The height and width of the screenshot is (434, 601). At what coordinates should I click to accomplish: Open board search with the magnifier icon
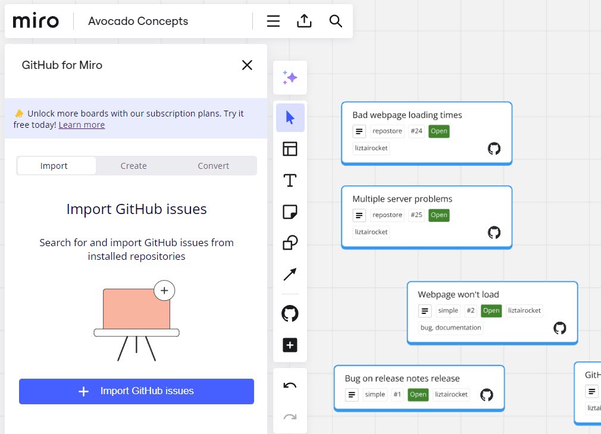point(336,21)
